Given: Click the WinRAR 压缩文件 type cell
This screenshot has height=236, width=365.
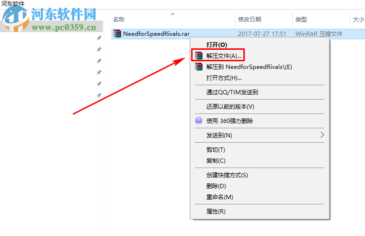Looking at the screenshot, I should (x=319, y=34).
